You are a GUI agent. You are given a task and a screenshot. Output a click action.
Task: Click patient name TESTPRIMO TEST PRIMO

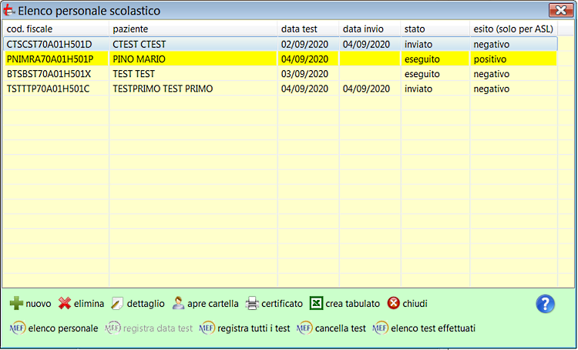pyautogui.click(x=163, y=89)
